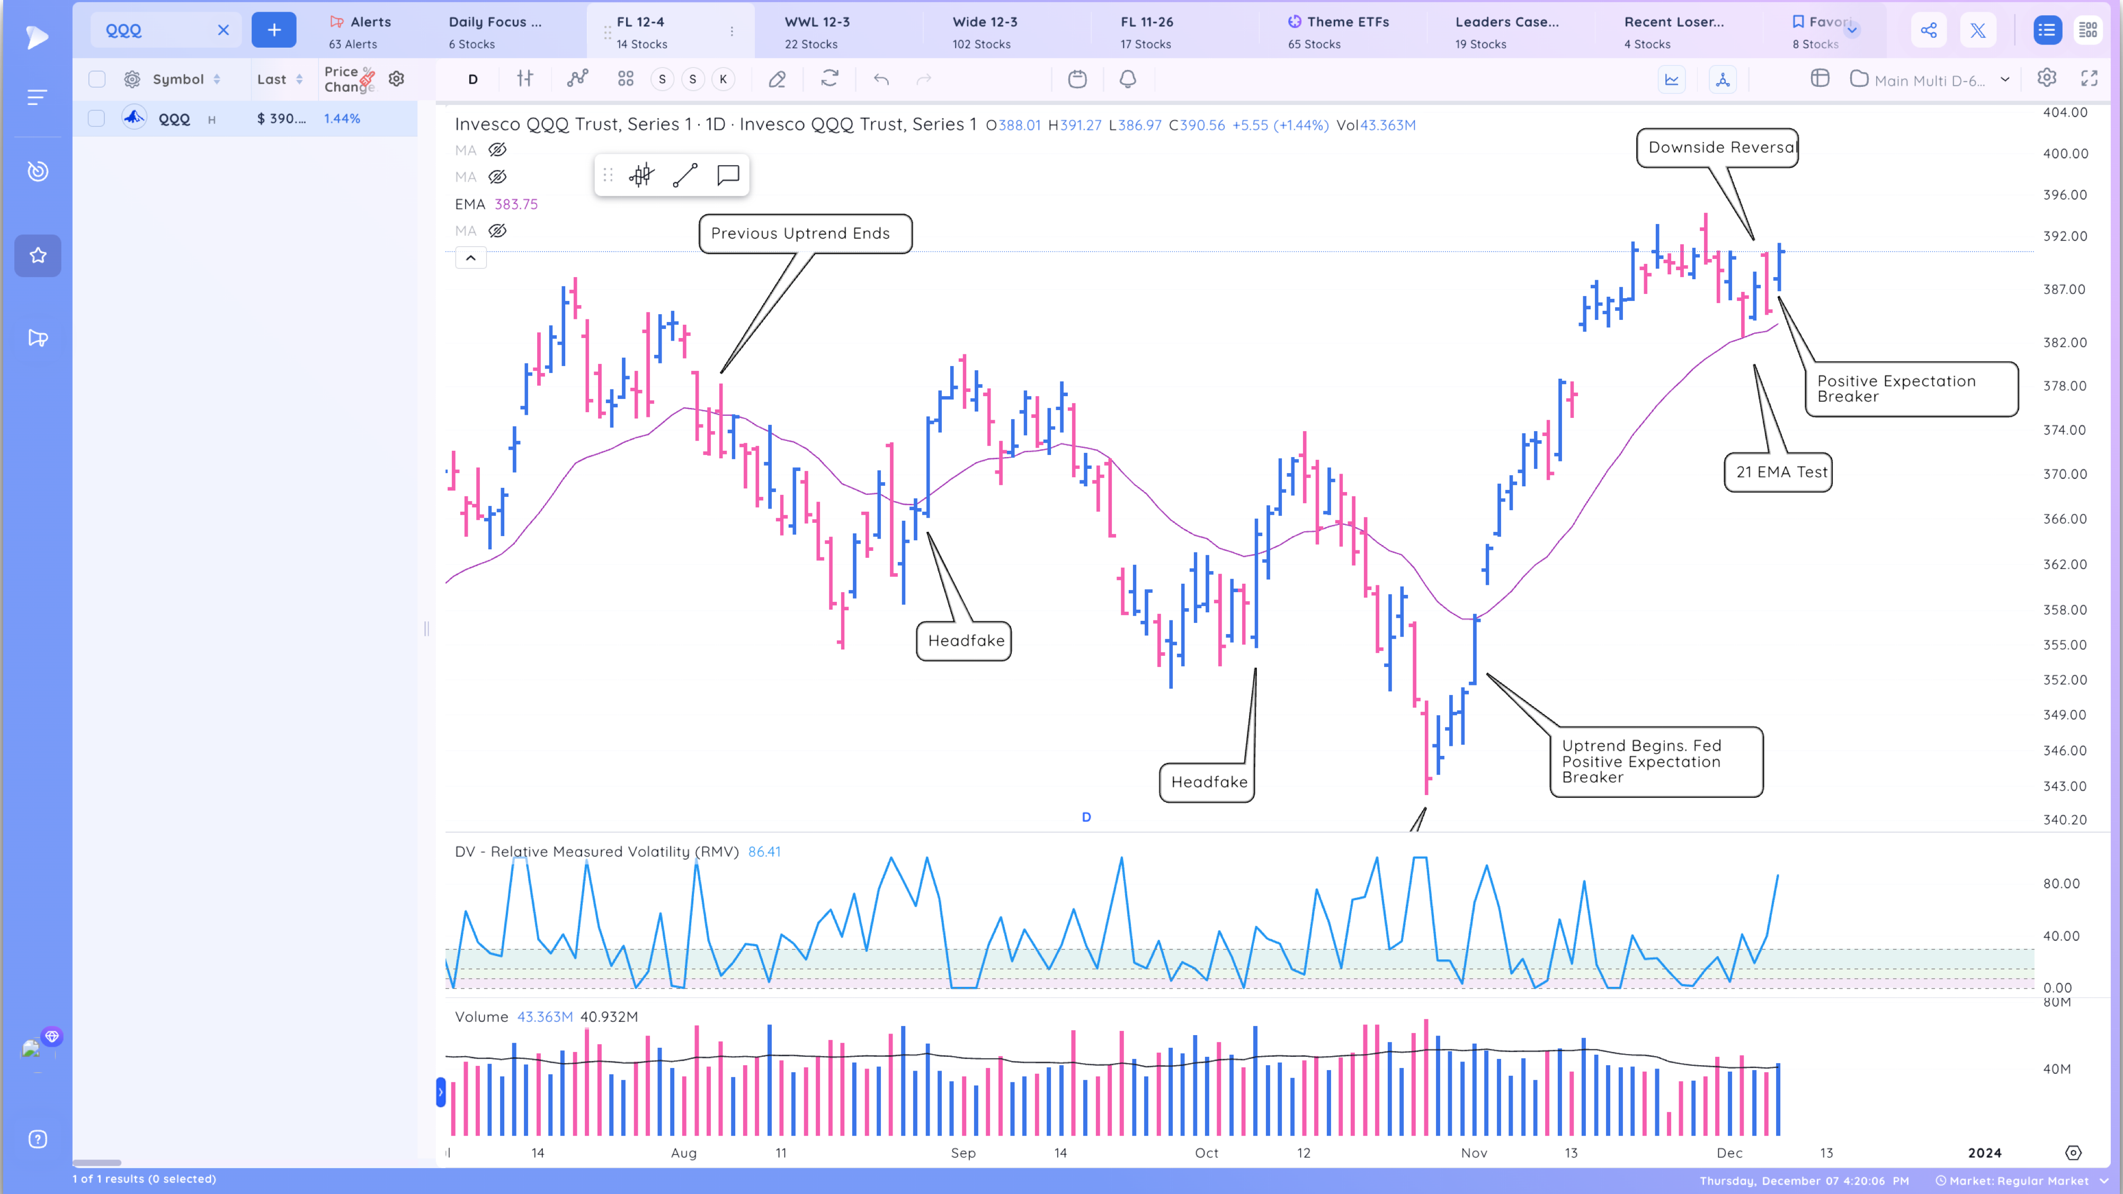Expand the Market: Regular Market dropdown

click(x=2023, y=1181)
